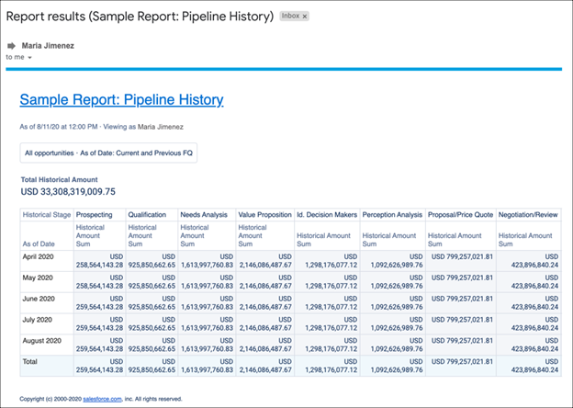Select the Perception Analysis column header
Image resolution: width=573 pixels, height=408 pixels.
(x=392, y=214)
